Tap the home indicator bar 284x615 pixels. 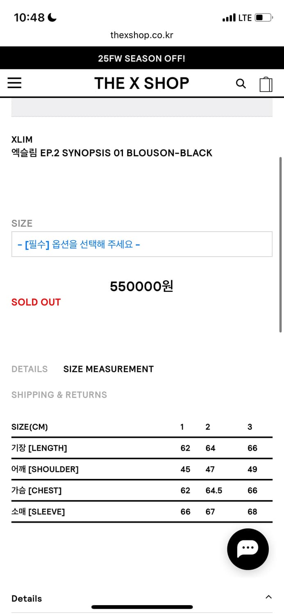pos(142,607)
